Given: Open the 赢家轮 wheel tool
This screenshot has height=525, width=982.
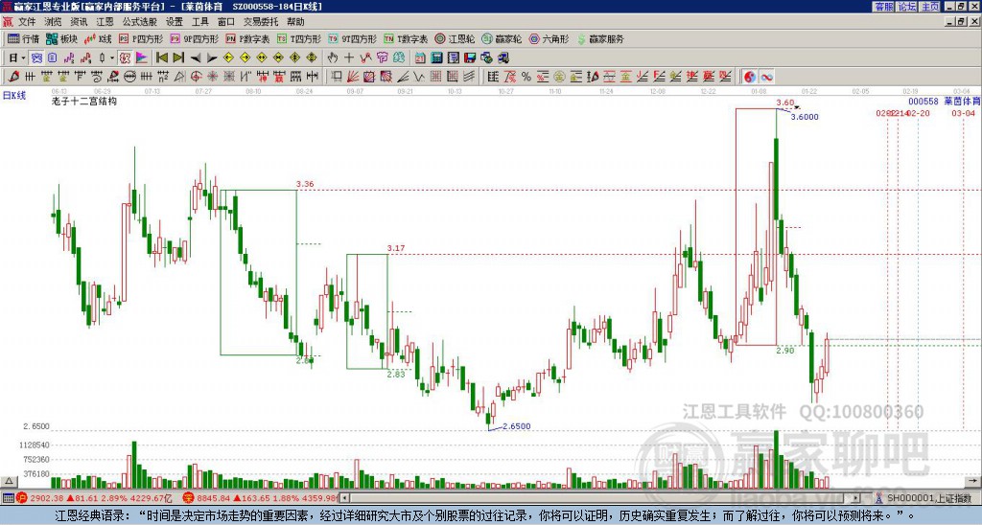Looking at the screenshot, I should 502,38.
